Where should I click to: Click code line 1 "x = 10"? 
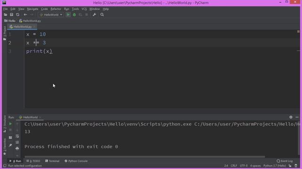(x=36, y=34)
